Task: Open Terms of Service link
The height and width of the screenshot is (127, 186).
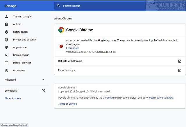Action: pyautogui.click(x=67, y=104)
